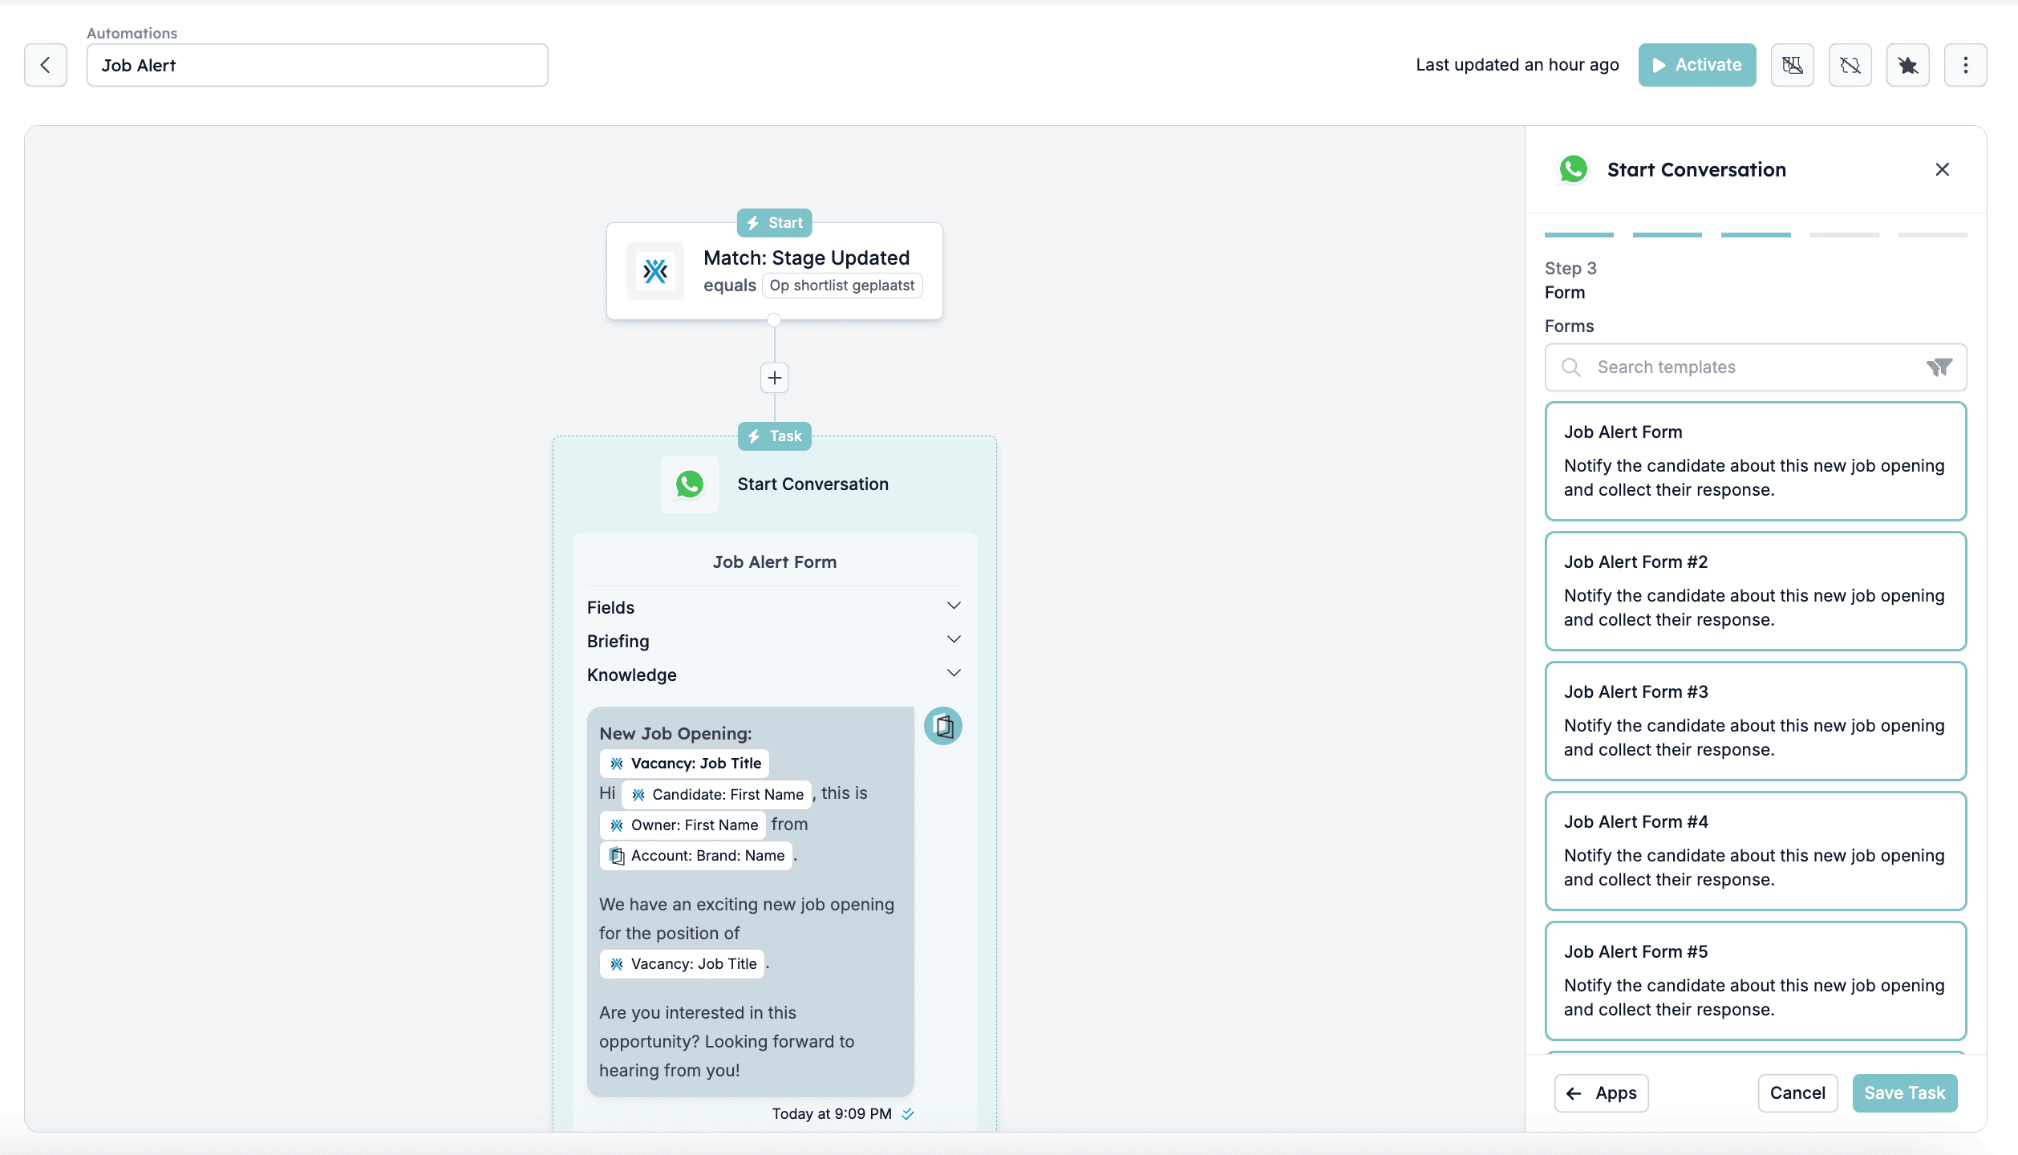Click the trigger app logo on Match node

click(x=655, y=271)
